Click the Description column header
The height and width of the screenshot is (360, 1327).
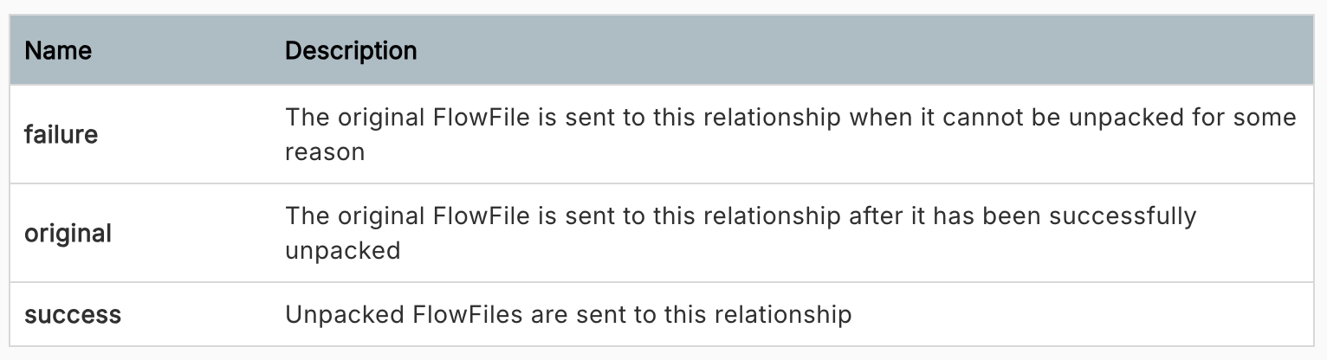pyautogui.click(x=351, y=51)
